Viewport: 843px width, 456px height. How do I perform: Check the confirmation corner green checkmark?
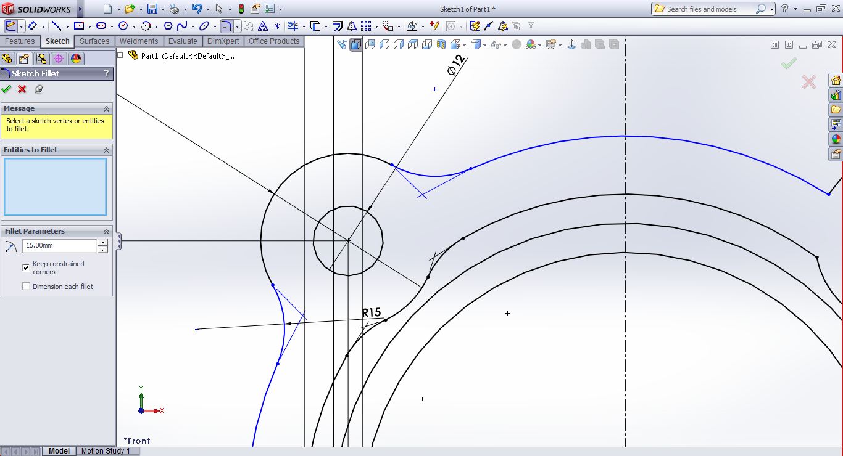(789, 63)
